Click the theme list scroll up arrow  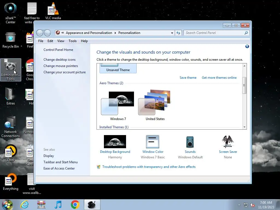click(x=244, y=66)
